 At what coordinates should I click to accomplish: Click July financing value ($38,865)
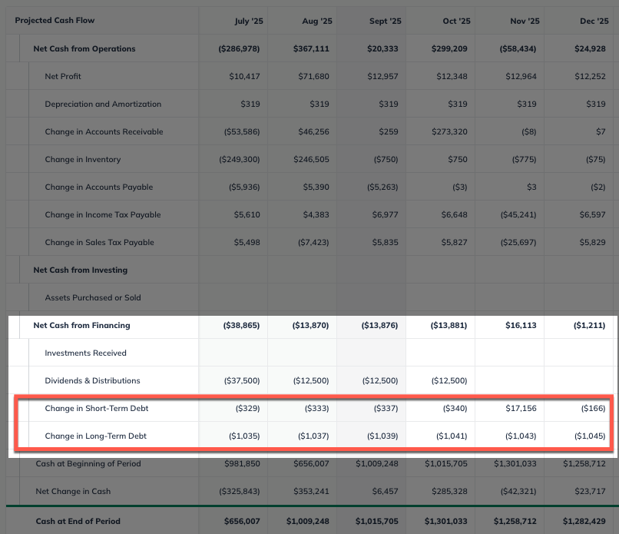click(241, 325)
